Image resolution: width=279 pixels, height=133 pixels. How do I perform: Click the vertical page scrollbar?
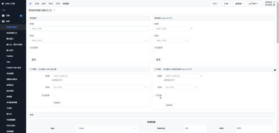tap(278, 26)
